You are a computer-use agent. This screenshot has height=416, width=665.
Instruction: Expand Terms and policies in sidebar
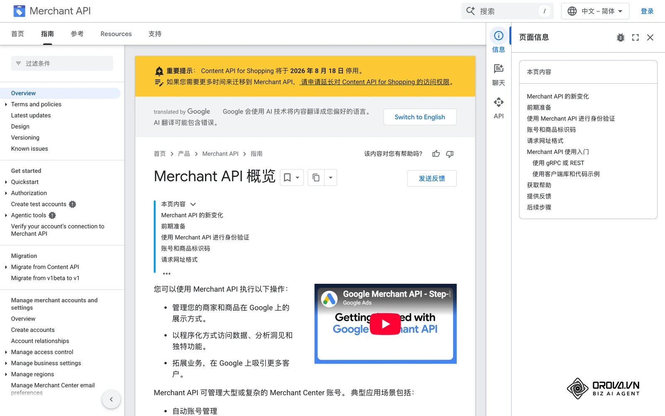[6, 104]
